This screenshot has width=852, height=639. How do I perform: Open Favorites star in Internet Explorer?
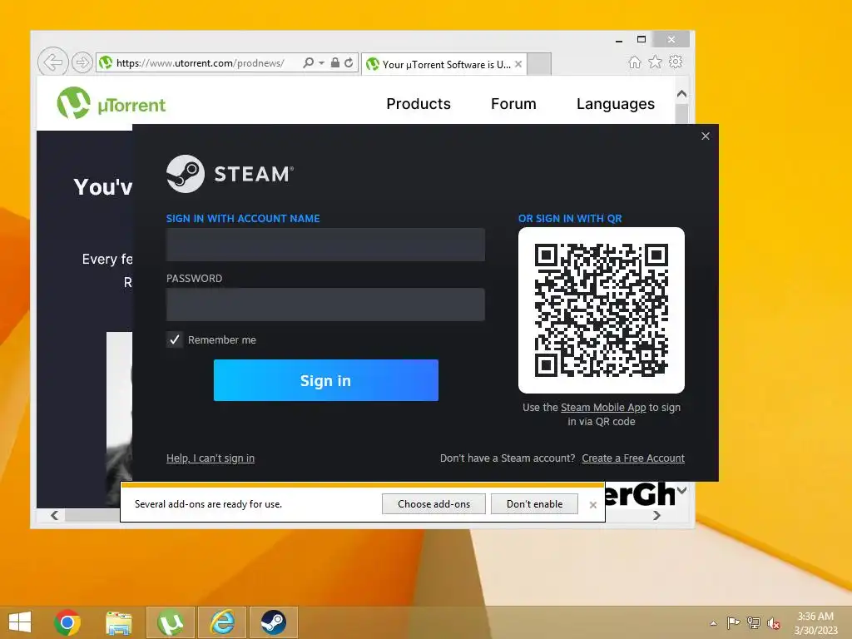click(x=656, y=62)
